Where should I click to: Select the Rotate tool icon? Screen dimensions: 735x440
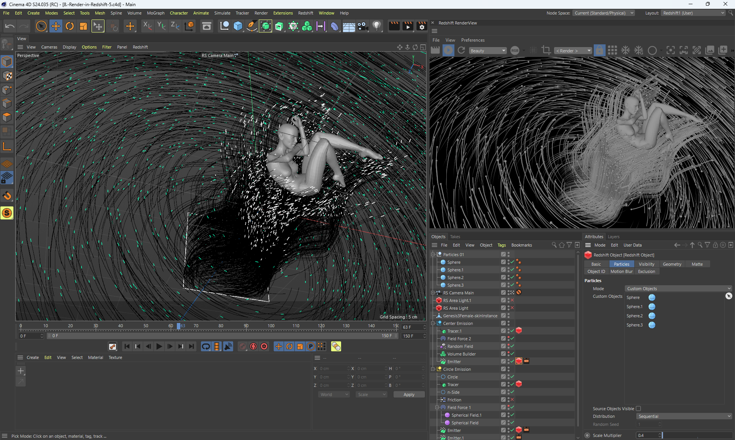point(70,26)
